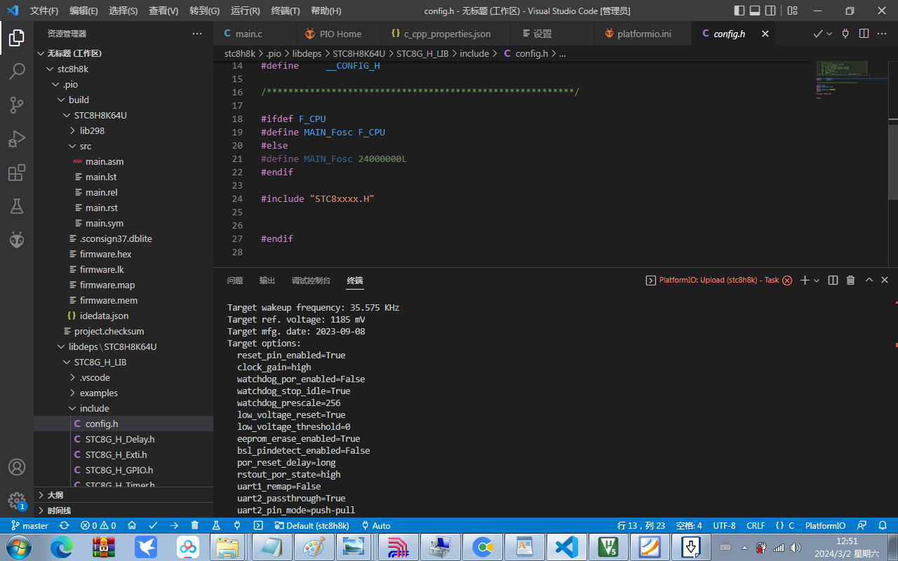Click PlatformIO Upload arrow in status bar
This screenshot has height=561, width=898.
(174, 525)
